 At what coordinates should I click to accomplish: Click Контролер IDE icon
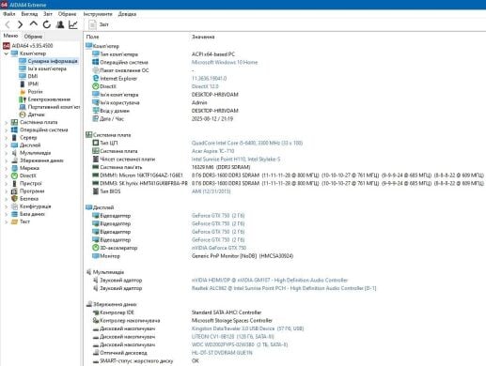[x=96, y=313]
